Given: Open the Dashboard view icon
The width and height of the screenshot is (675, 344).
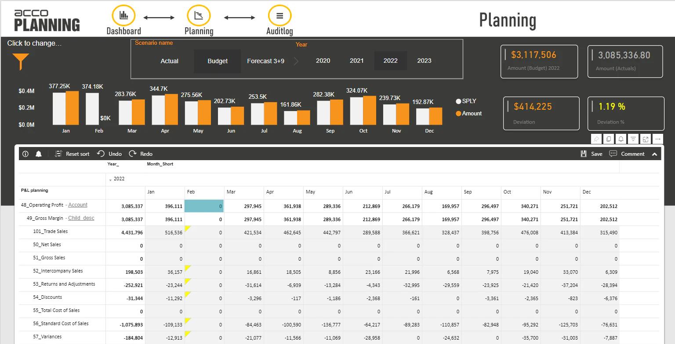Looking at the screenshot, I should (x=123, y=15).
